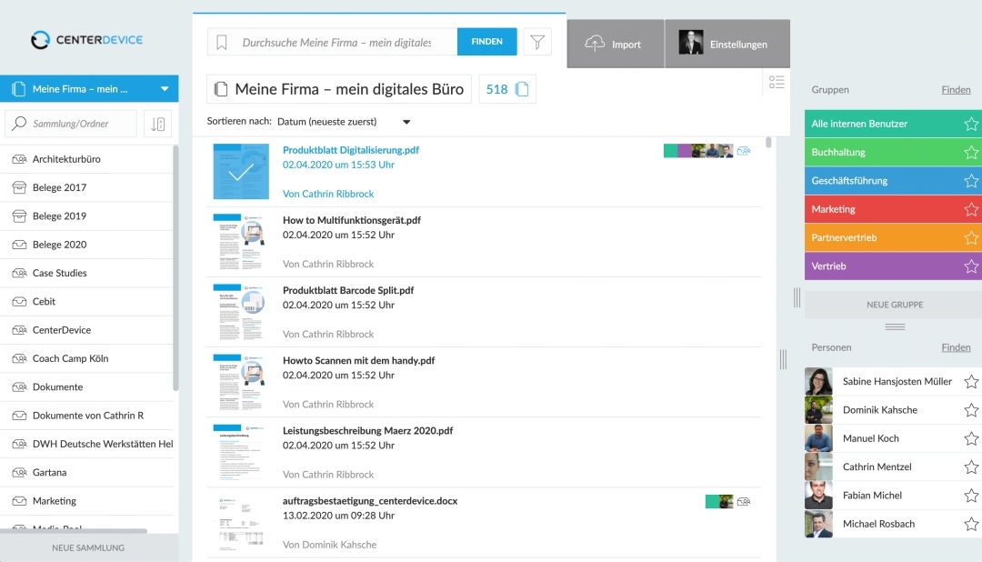Star Sabine Hansjosten Müller
Viewport: 982px width, 562px height.
[971, 382]
